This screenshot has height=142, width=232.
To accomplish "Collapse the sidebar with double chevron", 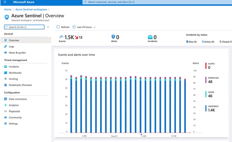I will pos(48,27).
